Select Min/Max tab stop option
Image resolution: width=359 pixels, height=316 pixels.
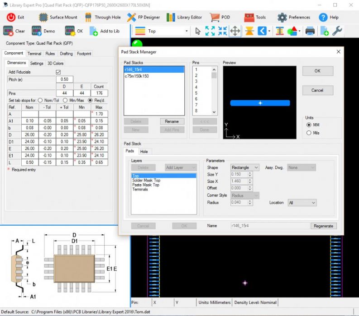[66, 100]
